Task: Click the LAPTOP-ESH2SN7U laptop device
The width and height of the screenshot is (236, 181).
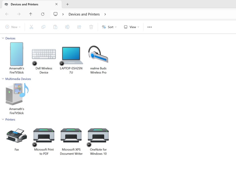Action: click(x=71, y=55)
